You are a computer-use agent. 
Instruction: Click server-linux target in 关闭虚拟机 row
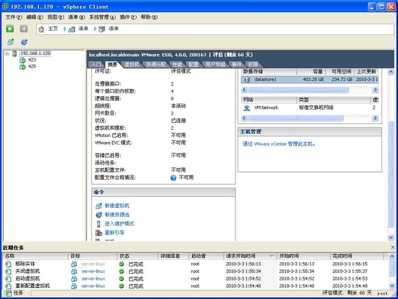pyautogui.click(x=93, y=272)
